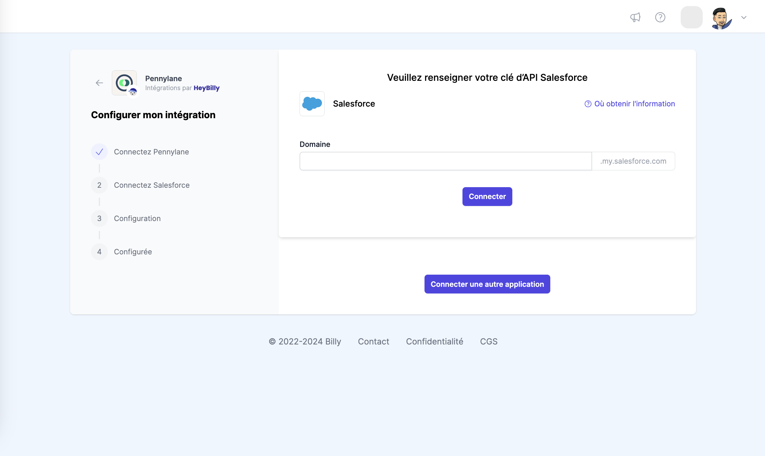
Task: Open "Où obtenir l'information" help link
Action: (630, 103)
